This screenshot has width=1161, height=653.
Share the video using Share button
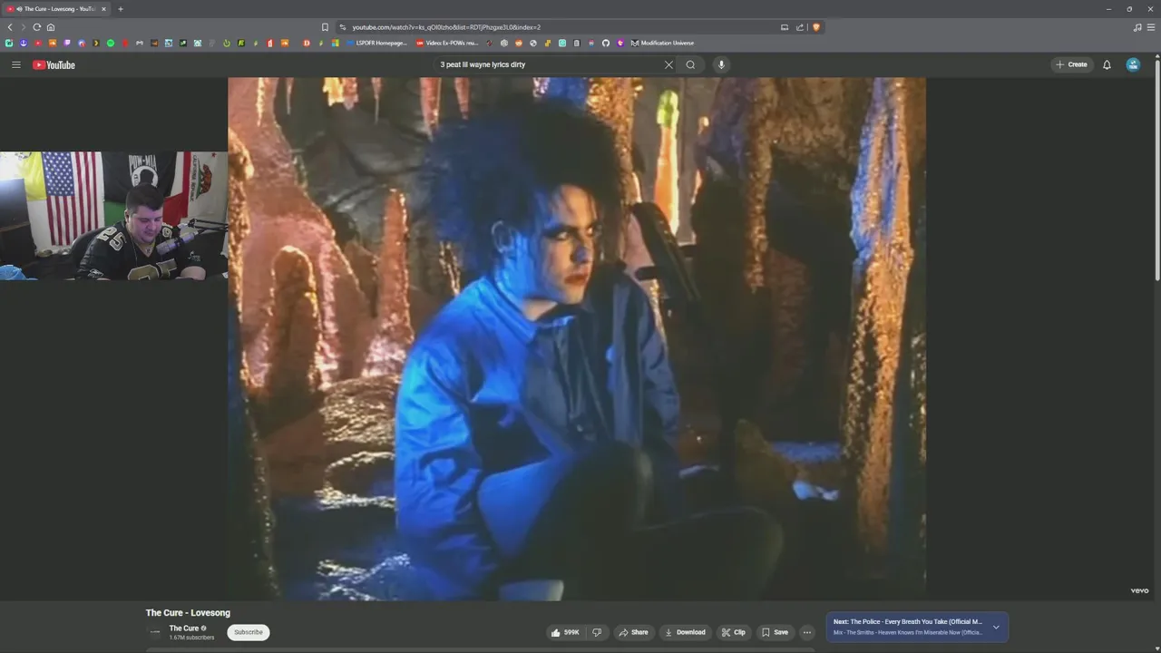pos(633,632)
